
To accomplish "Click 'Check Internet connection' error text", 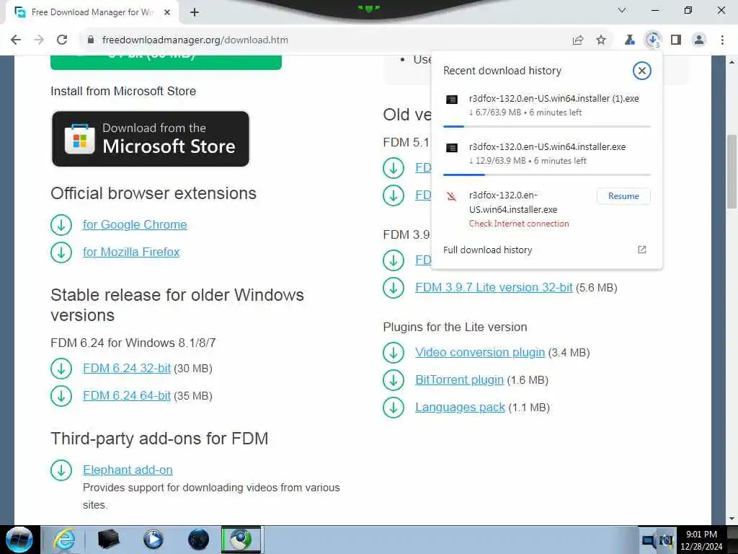I will pos(519,224).
